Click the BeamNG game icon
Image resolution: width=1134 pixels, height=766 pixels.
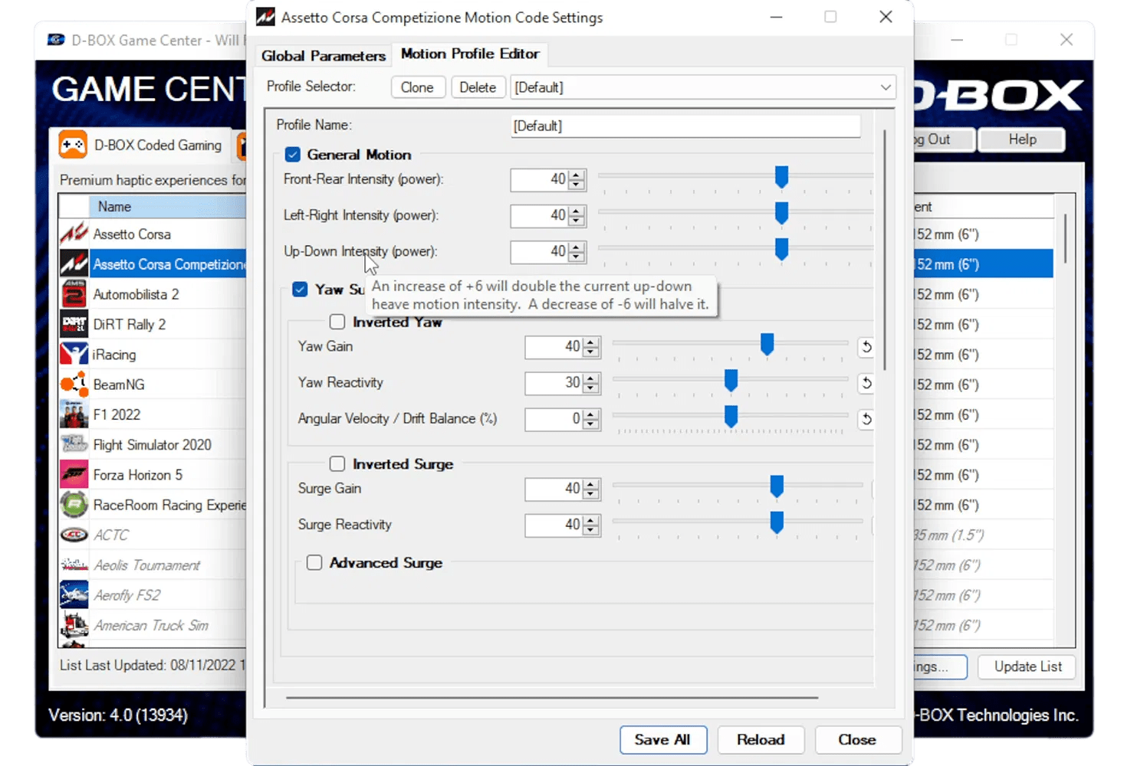click(x=74, y=385)
